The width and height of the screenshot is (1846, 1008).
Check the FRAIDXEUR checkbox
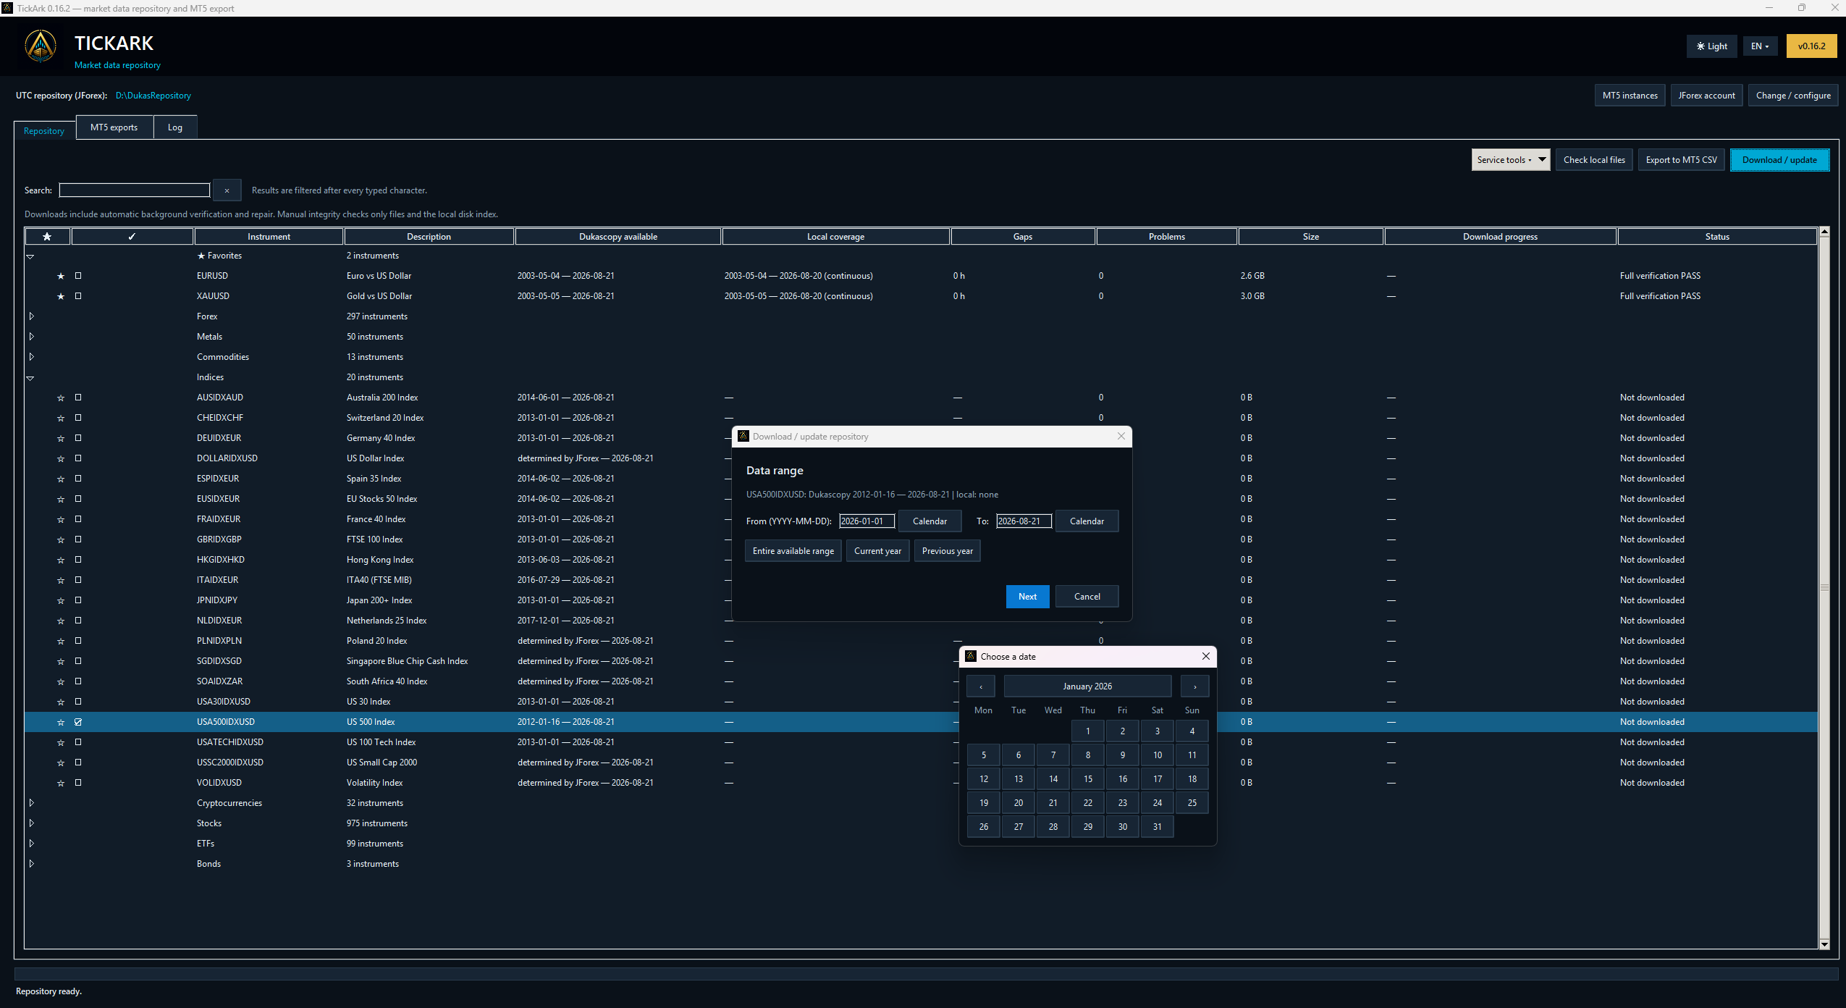tap(78, 519)
